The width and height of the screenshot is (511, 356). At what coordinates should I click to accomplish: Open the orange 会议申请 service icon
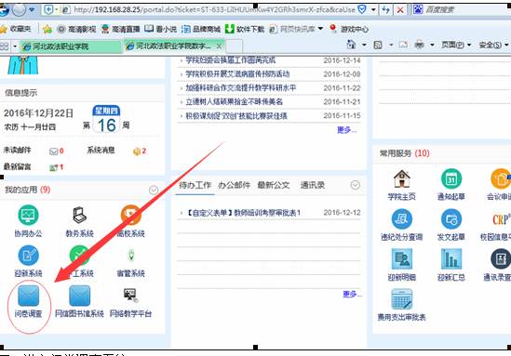[501, 179]
